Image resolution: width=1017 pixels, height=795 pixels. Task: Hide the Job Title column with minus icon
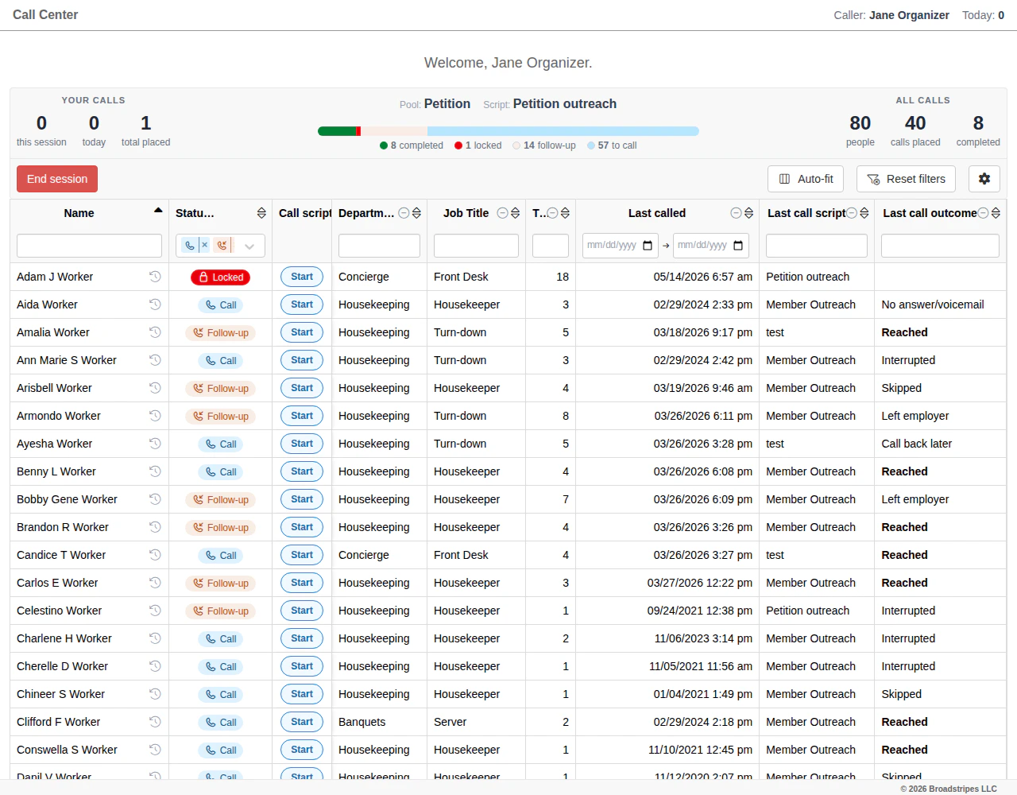[x=502, y=213]
